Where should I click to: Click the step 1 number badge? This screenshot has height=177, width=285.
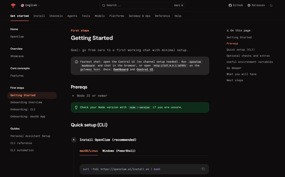click(73, 140)
